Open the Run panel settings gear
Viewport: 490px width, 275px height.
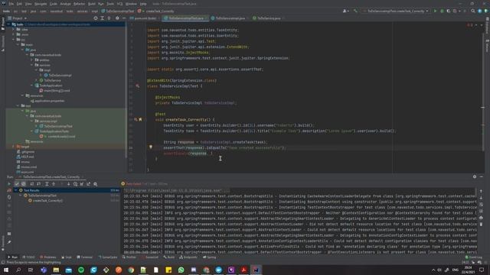(475, 176)
